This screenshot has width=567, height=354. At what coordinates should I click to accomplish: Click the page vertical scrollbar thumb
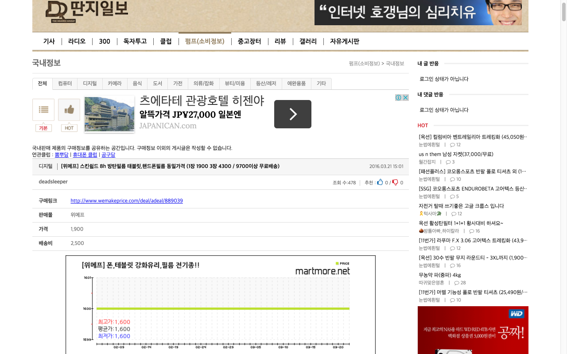[564, 11]
